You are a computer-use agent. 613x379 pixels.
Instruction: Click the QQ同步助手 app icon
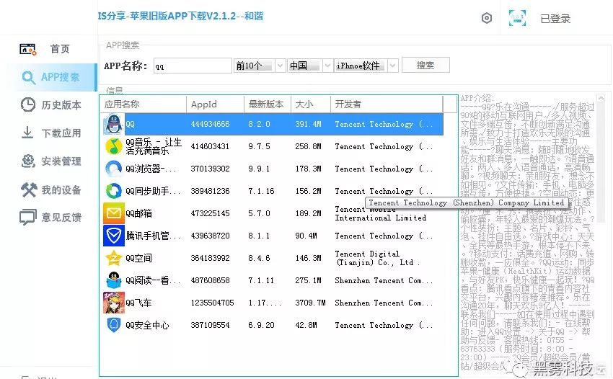(114, 191)
